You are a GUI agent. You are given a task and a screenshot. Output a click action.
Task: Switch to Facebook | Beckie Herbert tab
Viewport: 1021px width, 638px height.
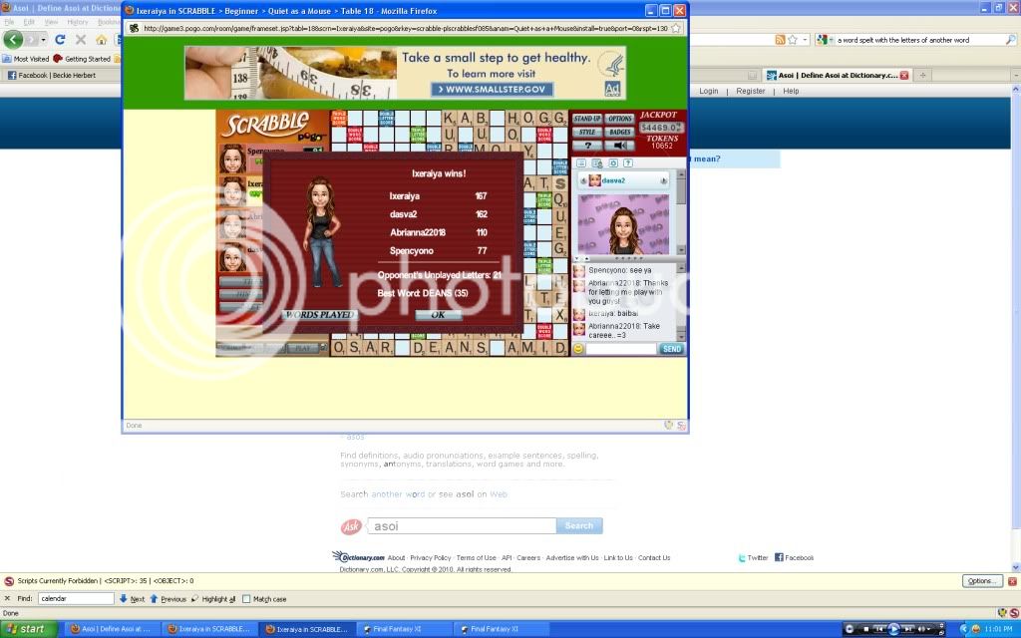[x=60, y=75]
